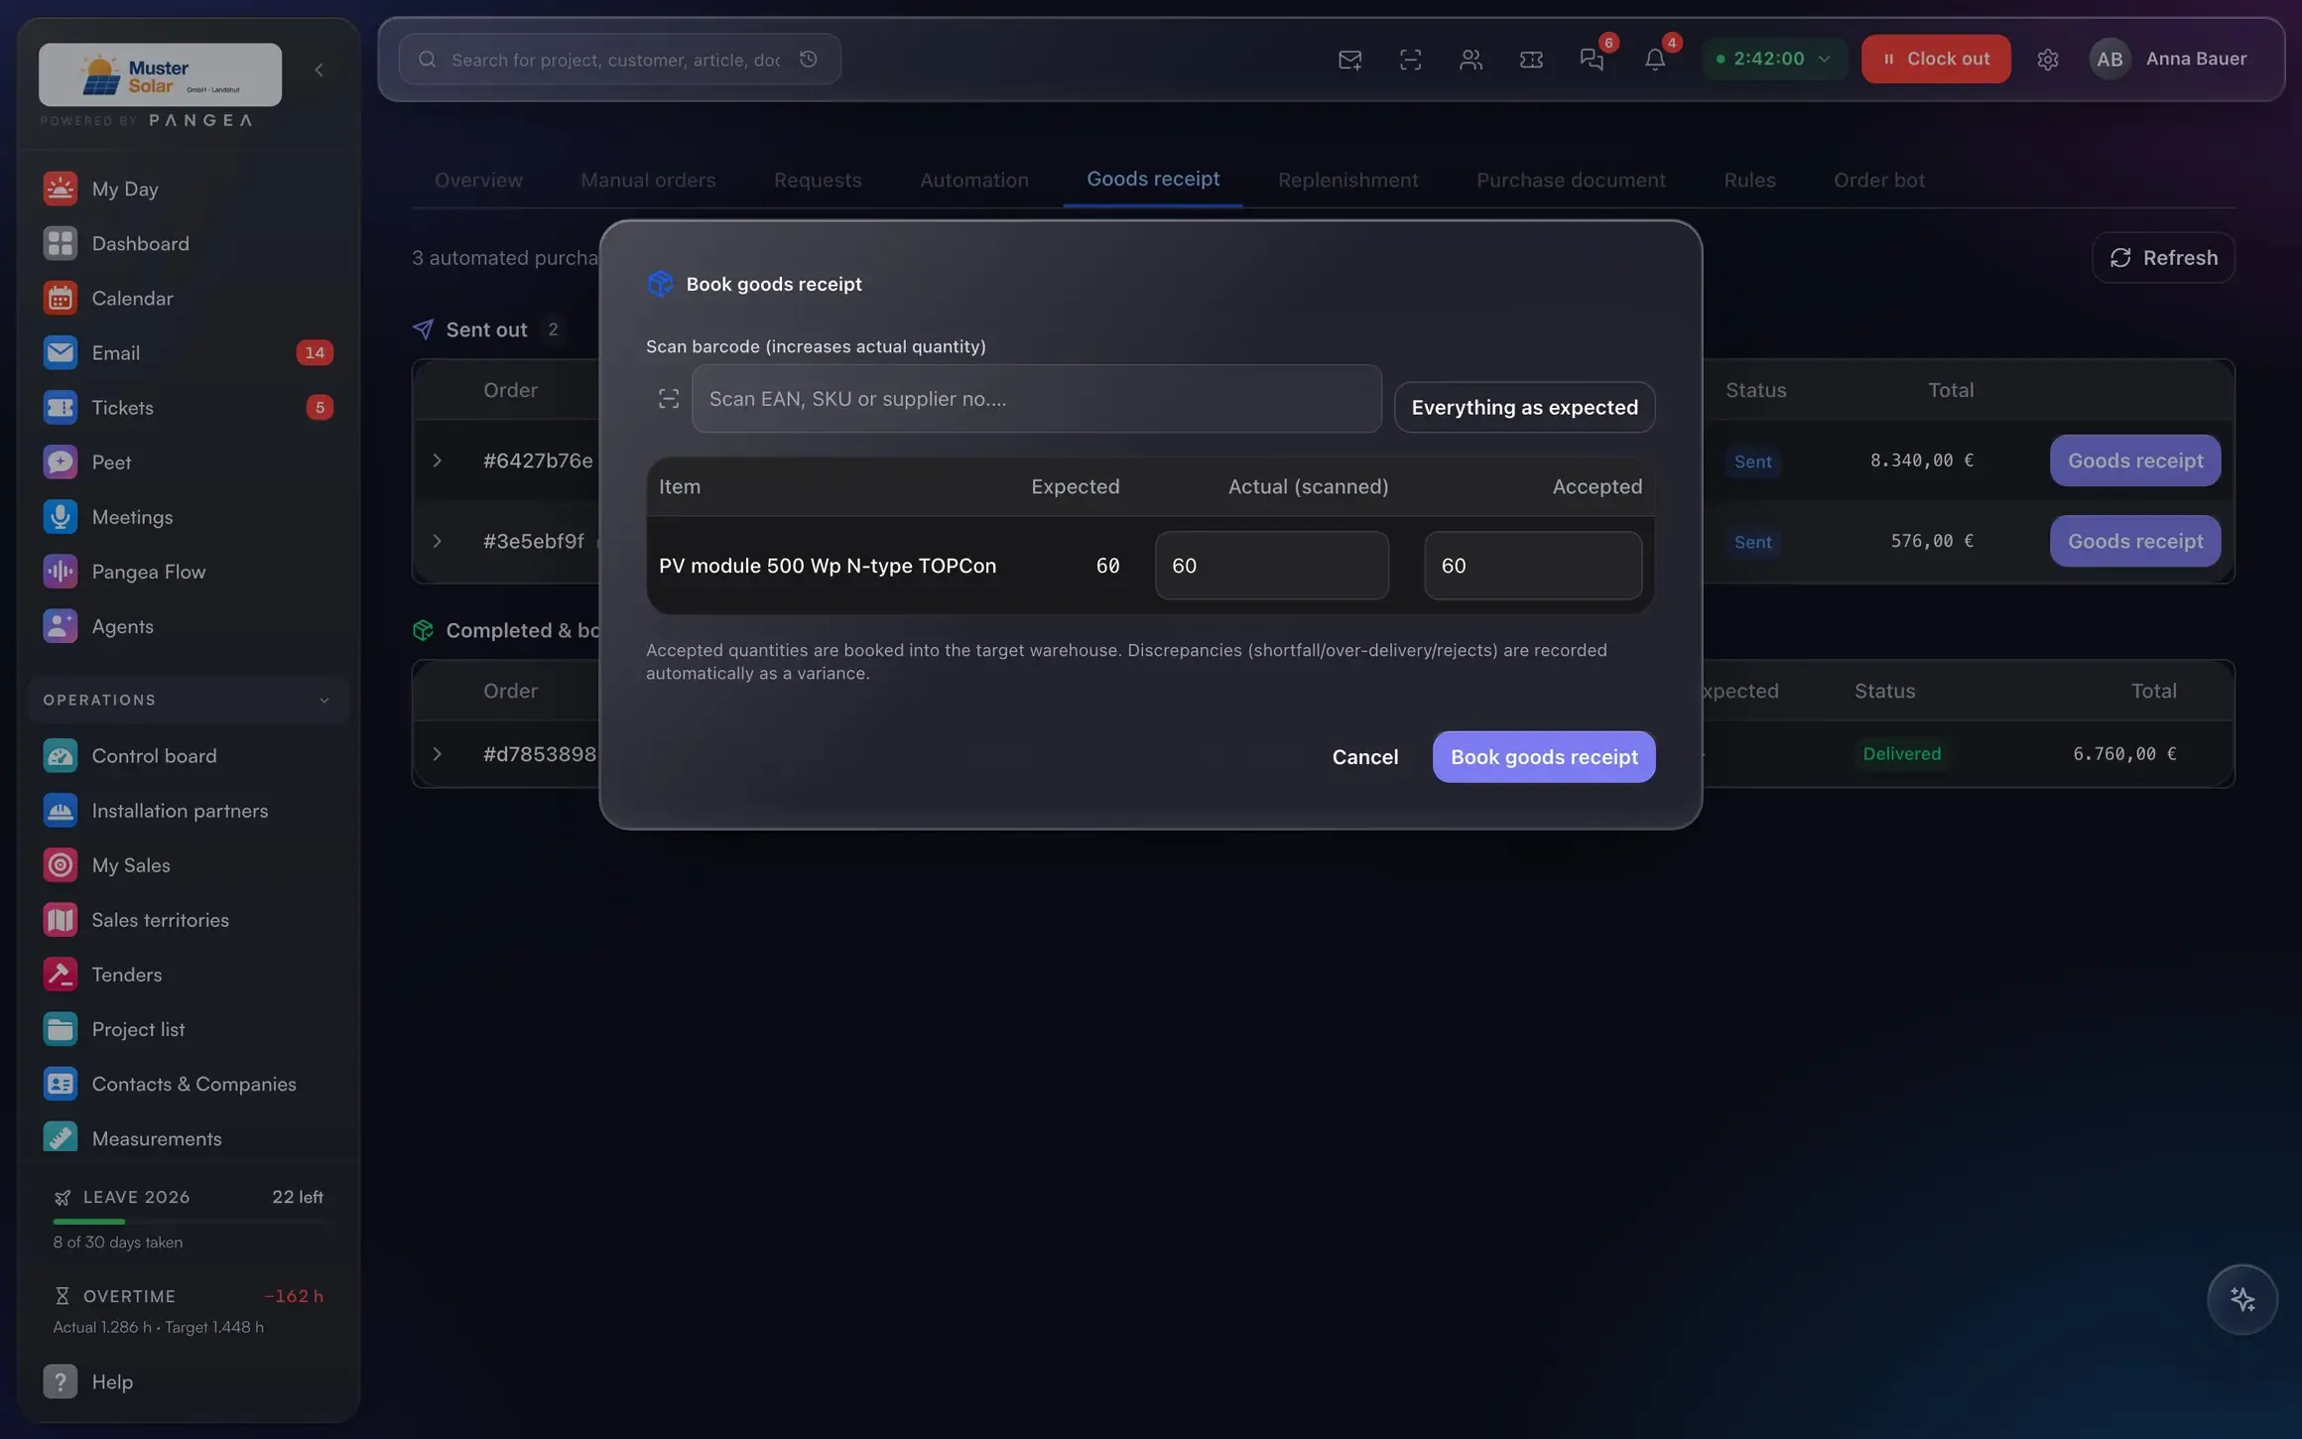
Task: Expand order row #6427b76e
Action: pos(437,460)
